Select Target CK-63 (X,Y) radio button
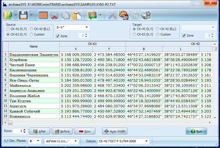 tap(134, 34)
